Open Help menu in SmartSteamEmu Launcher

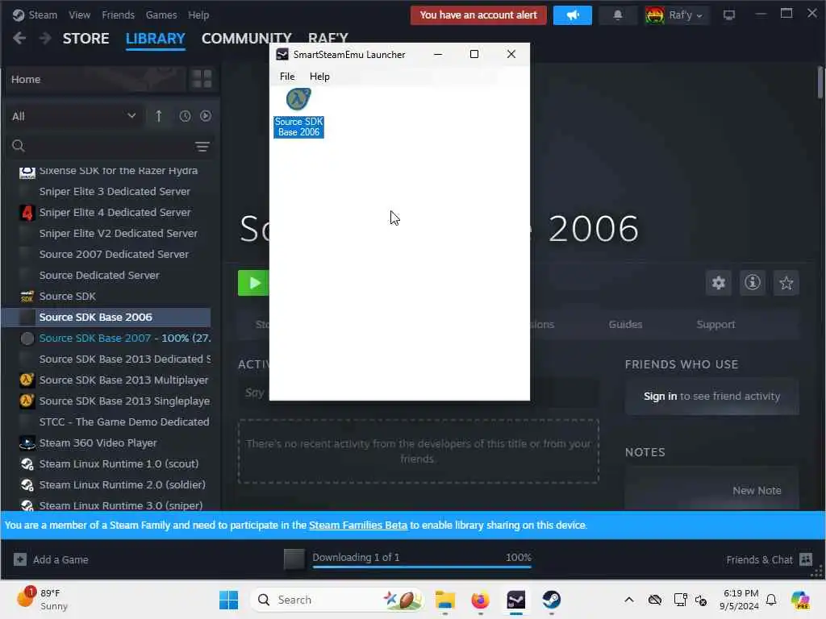319,77
